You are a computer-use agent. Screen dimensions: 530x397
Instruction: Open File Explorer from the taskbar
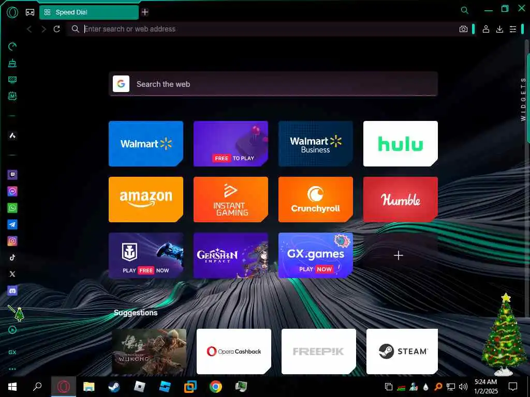pos(89,387)
